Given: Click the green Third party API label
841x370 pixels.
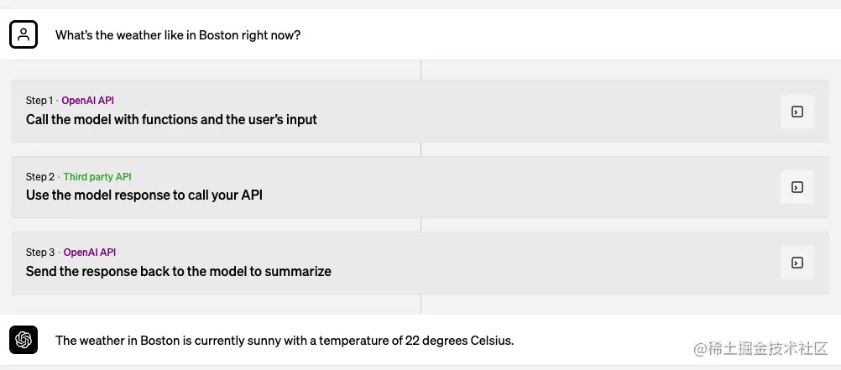Looking at the screenshot, I should tap(97, 177).
